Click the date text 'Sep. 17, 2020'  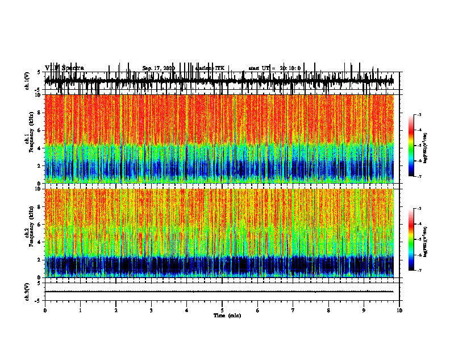(159, 68)
